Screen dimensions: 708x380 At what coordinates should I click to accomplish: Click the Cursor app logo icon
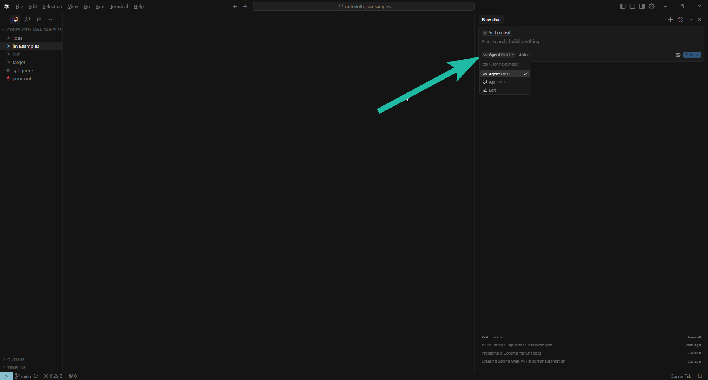click(6, 6)
